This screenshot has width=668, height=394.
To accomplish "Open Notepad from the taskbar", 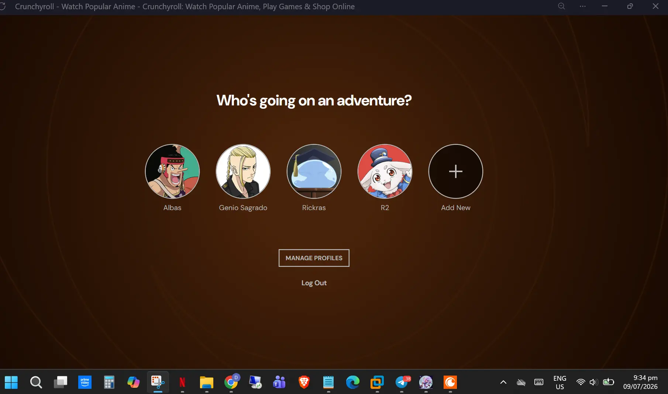I will click(x=328, y=382).
